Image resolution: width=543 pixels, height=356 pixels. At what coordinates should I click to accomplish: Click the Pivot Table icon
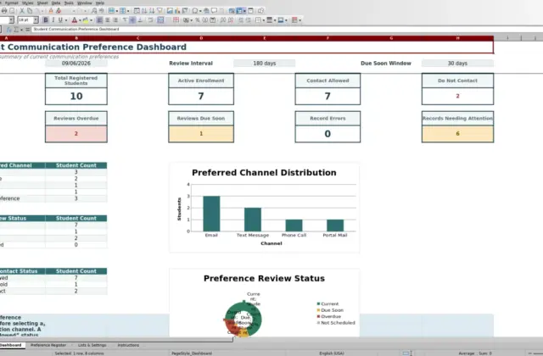click(x=185, y=11)
